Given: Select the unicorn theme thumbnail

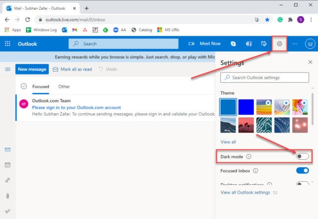Looking at the screenshot, I should tap(300, 107).
